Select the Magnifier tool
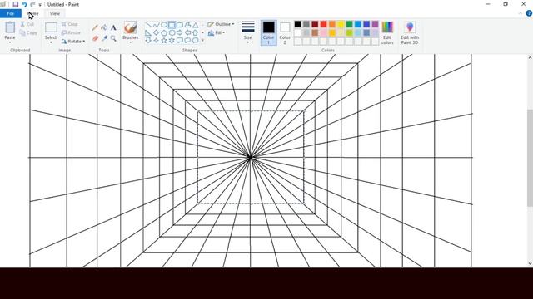Image resolution: width=533 pixels, height=299 pixels. [x=113, y=38]
